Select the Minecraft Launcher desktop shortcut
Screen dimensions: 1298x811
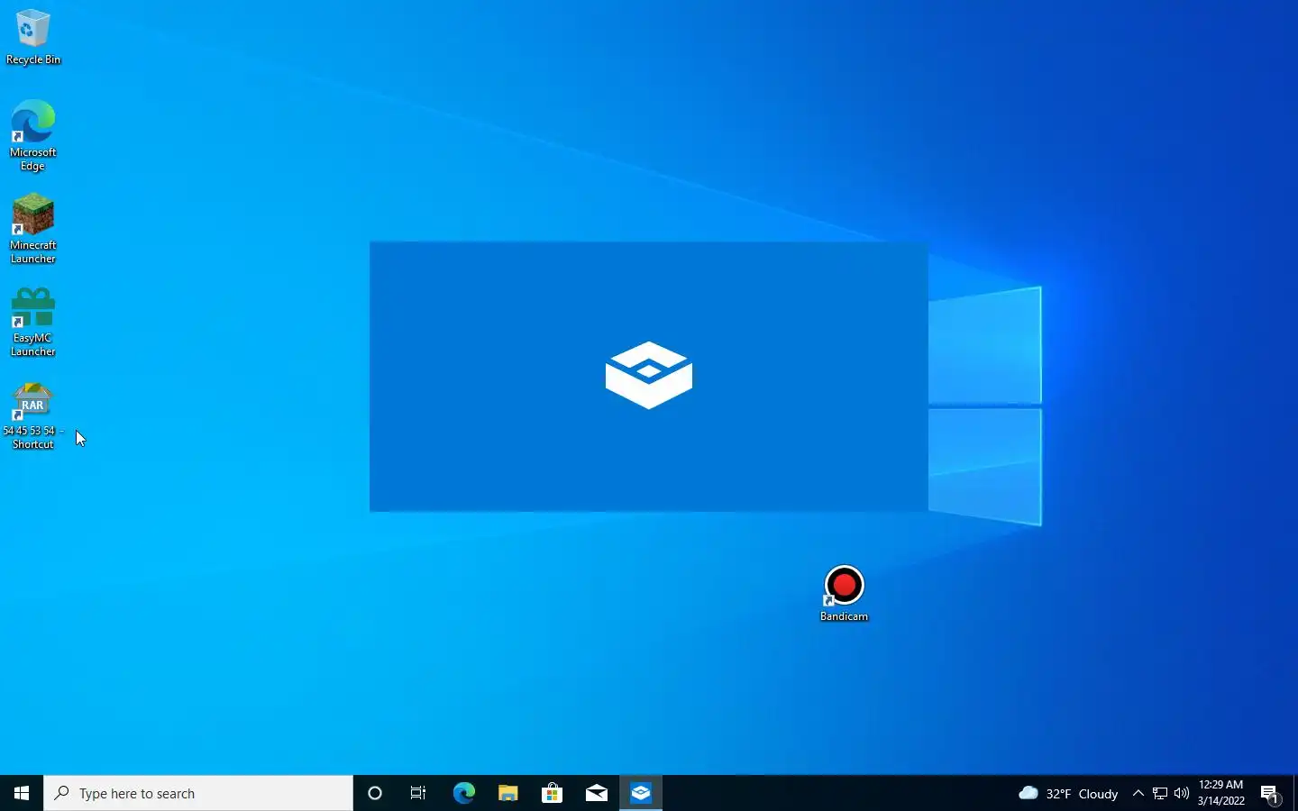pyautogui.click(x=33, y=228)
